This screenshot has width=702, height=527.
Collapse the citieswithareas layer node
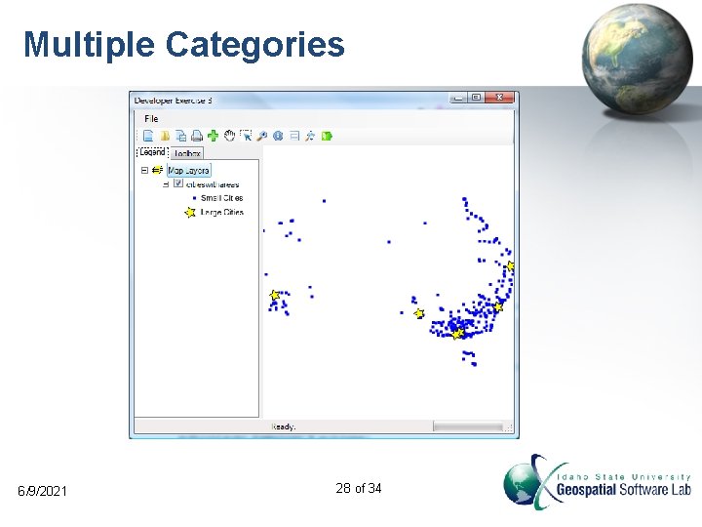[166, 183]
